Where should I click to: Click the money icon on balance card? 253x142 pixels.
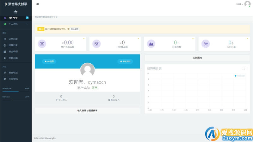click(x=42, y=44)
